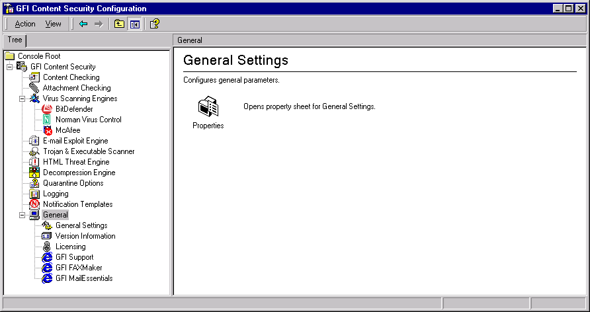Close the GFI Content Security Configuration window

[580, 8]
